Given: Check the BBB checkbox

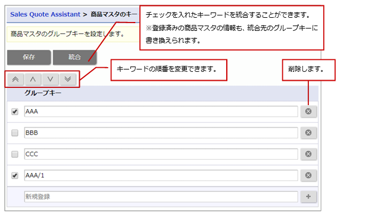Looking at the screenshot, I should click(15, 133).
